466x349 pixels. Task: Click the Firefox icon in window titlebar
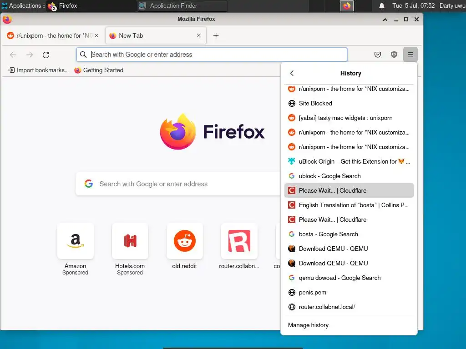click(7, 19)
